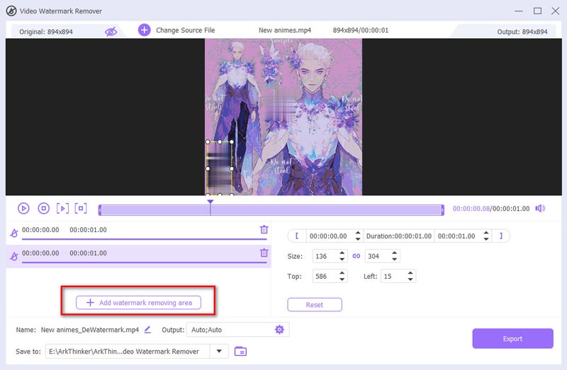Click the right trim handle of timeline

(442, 210)
